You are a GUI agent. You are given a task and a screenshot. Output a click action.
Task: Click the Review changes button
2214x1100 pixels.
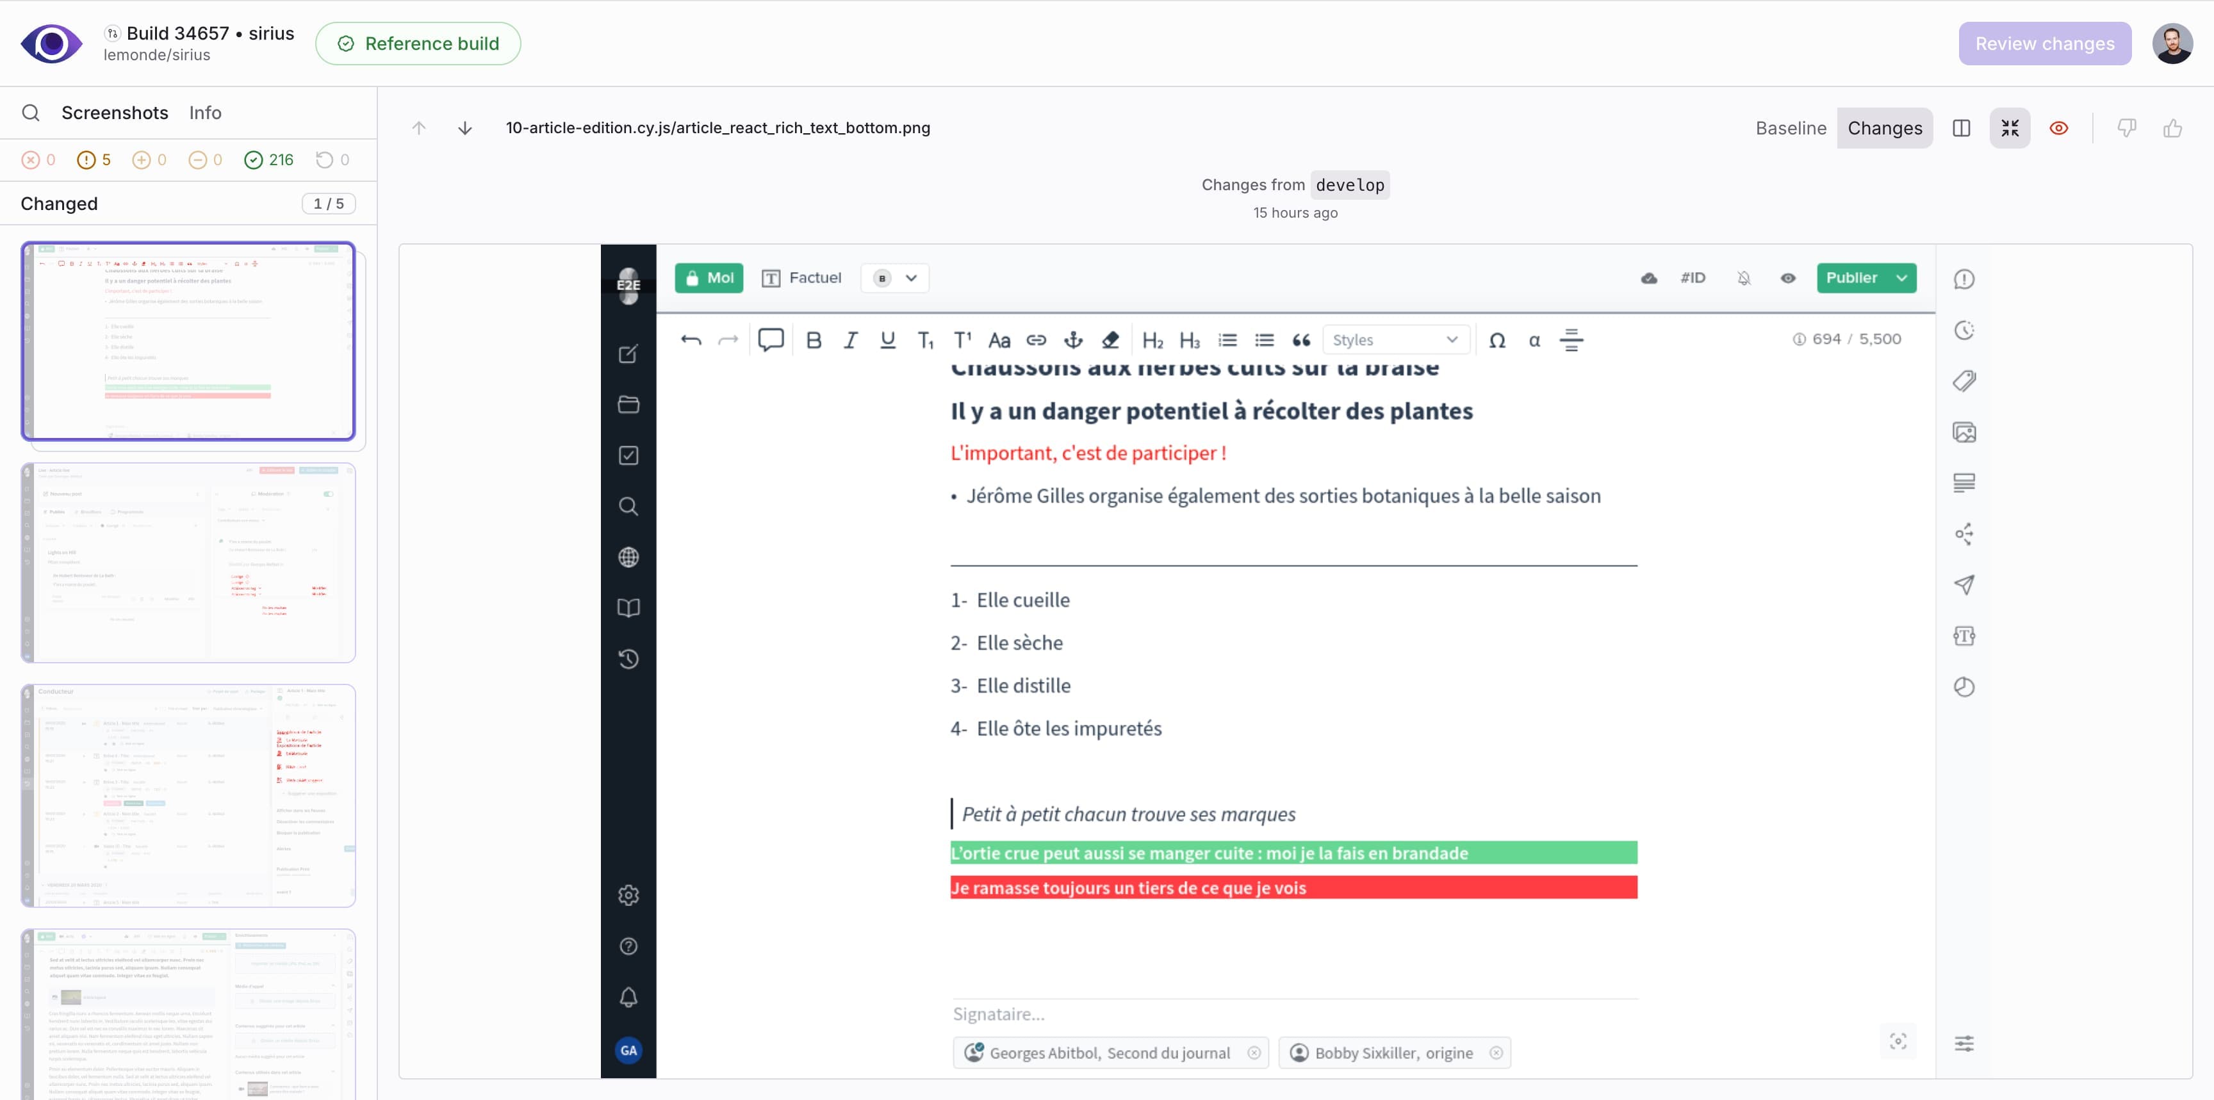2045,44
